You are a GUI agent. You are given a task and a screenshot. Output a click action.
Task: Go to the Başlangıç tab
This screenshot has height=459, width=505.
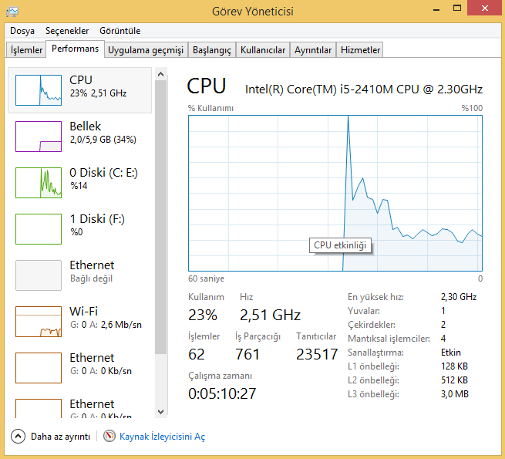tap(212, 50)
